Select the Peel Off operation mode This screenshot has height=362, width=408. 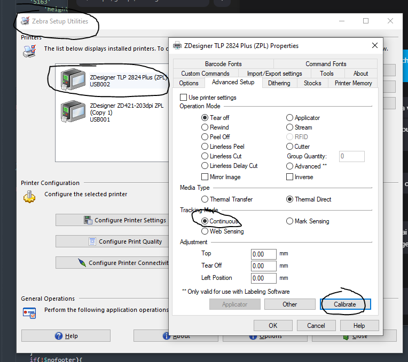click(205, 137)
